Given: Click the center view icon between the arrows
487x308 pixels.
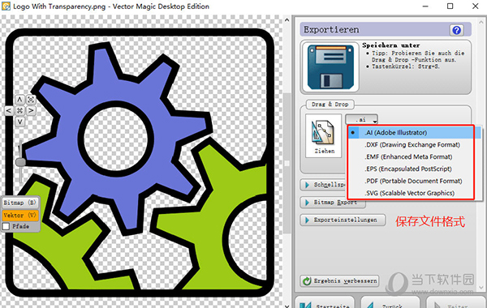Looking at the screenshot, I should pos(19,110).
